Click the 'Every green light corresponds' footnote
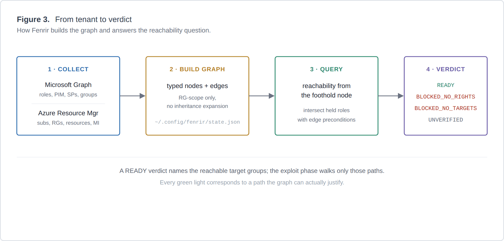 coord(252,182)
